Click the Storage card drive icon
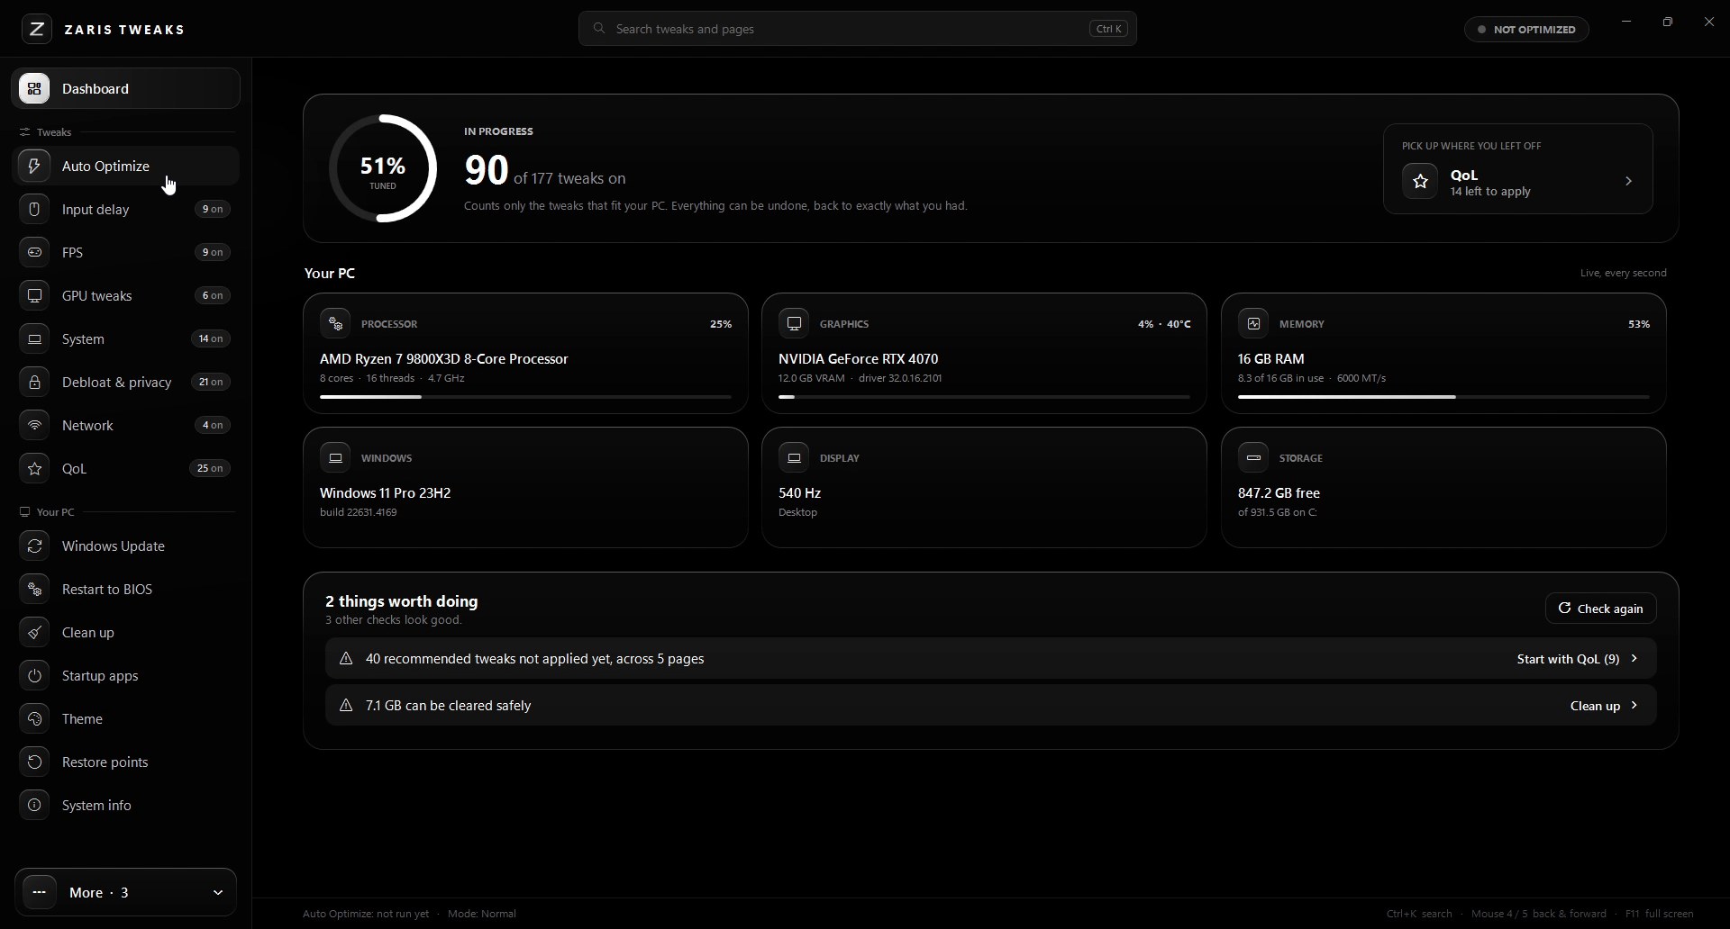Screen dimensions: 1730x929 1253,457
